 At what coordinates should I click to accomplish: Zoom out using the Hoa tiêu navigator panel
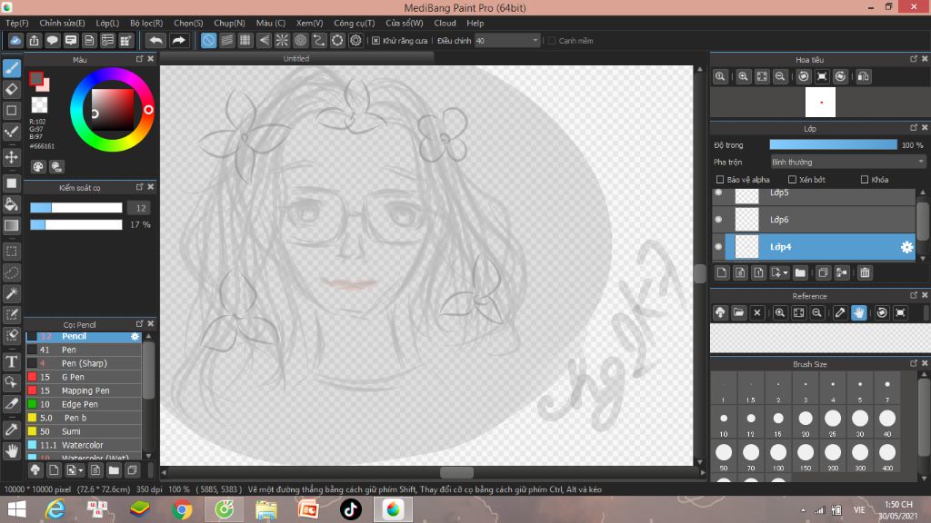click(780, 76)
